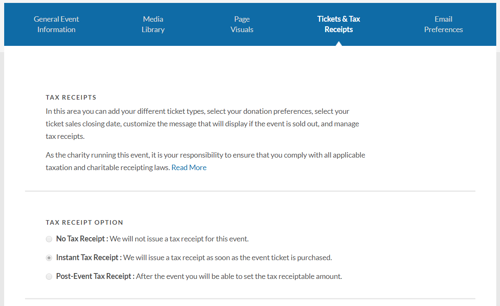Screen dimensions: 500x306
Task: Select the Tickets & Tax Receipts tab
Action: point(338,24)
